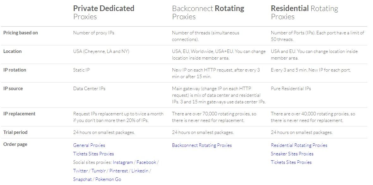Screen dimensions: 373x185
Task: Open the Pinterest proxies link
Action: [119, 171]
